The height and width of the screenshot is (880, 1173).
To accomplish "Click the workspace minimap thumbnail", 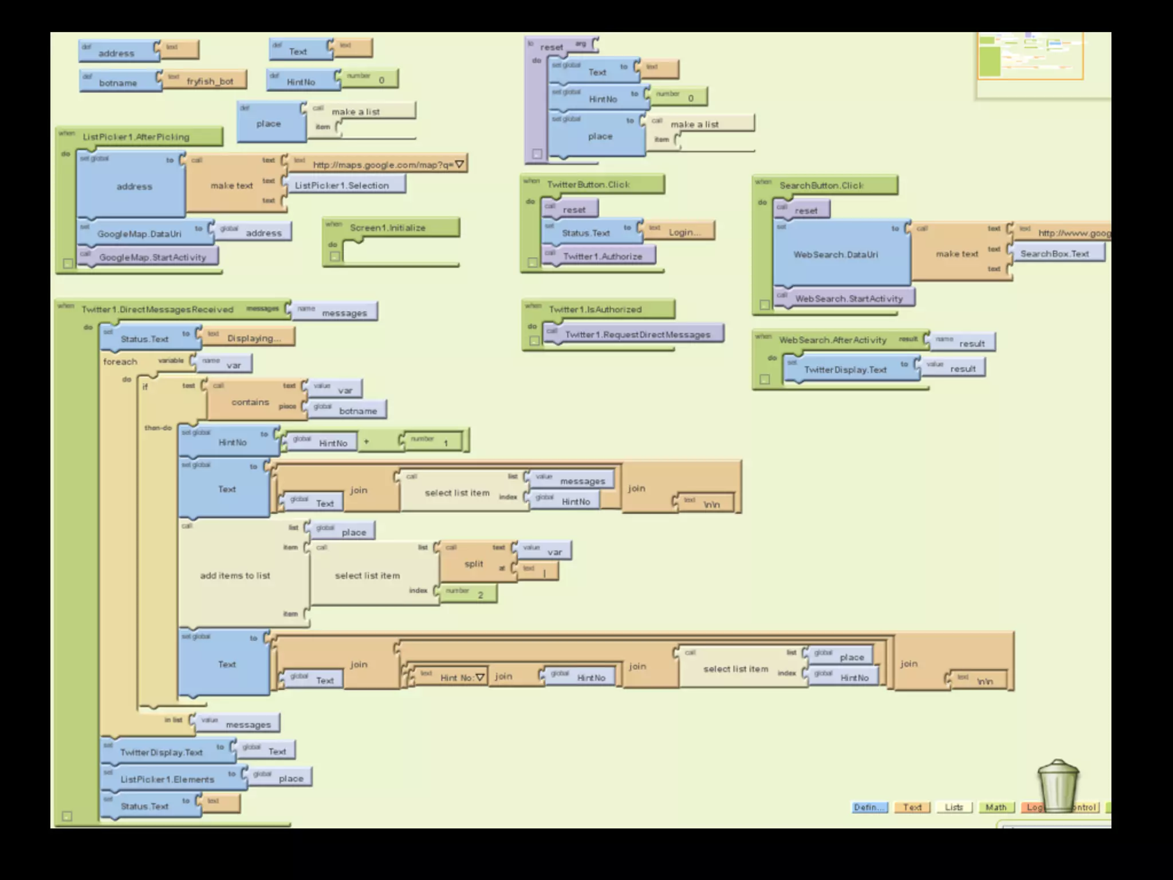I will tap(1030, 56).
